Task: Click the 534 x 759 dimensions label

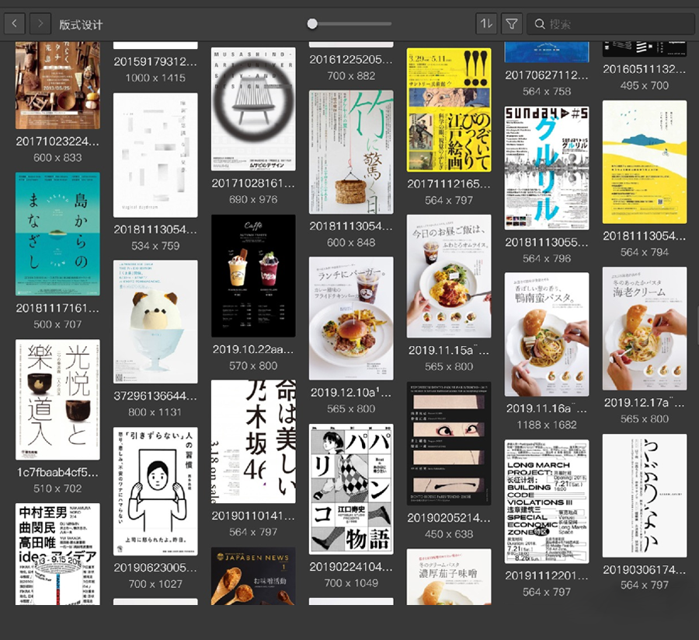Action: (155, 246)
